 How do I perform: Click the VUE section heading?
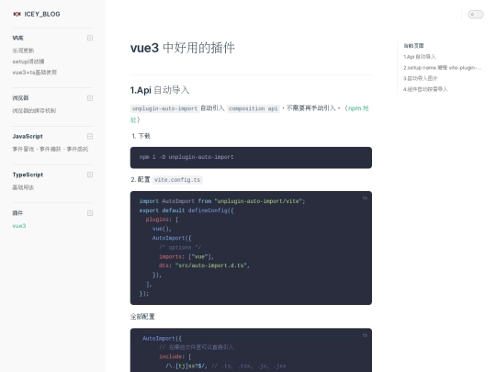click(18, 38)
